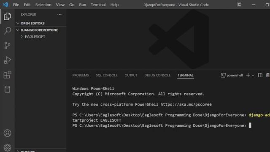This screenshot has height=152, width=270.
Task: Open the Terminal menu
Action: 98,5
